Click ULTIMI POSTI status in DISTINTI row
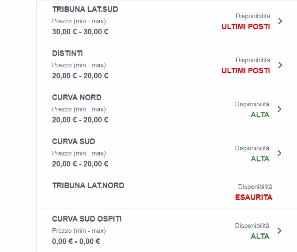This screenshot has height=252, width=297. click(x=246, y=71)
